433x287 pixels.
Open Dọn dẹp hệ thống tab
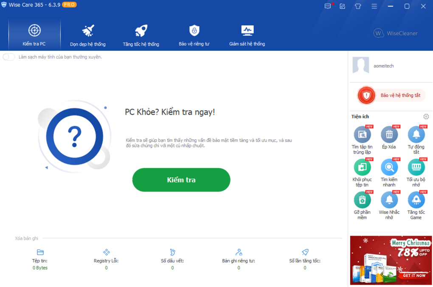[88, 35]
